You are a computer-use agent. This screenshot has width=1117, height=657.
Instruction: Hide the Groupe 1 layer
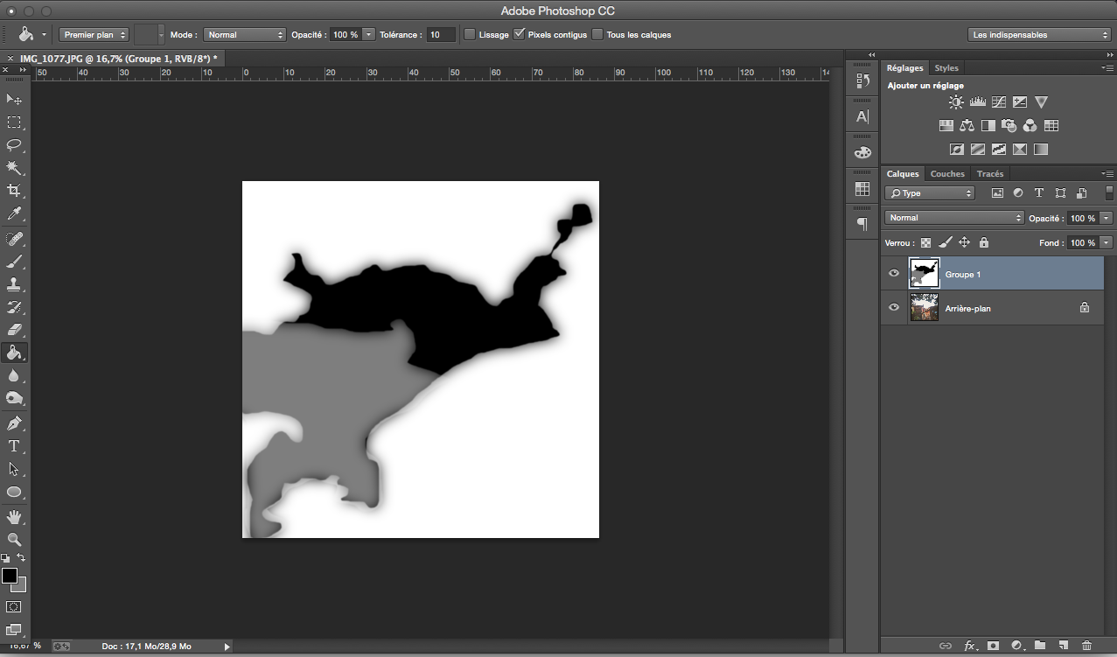coord(893,274)
